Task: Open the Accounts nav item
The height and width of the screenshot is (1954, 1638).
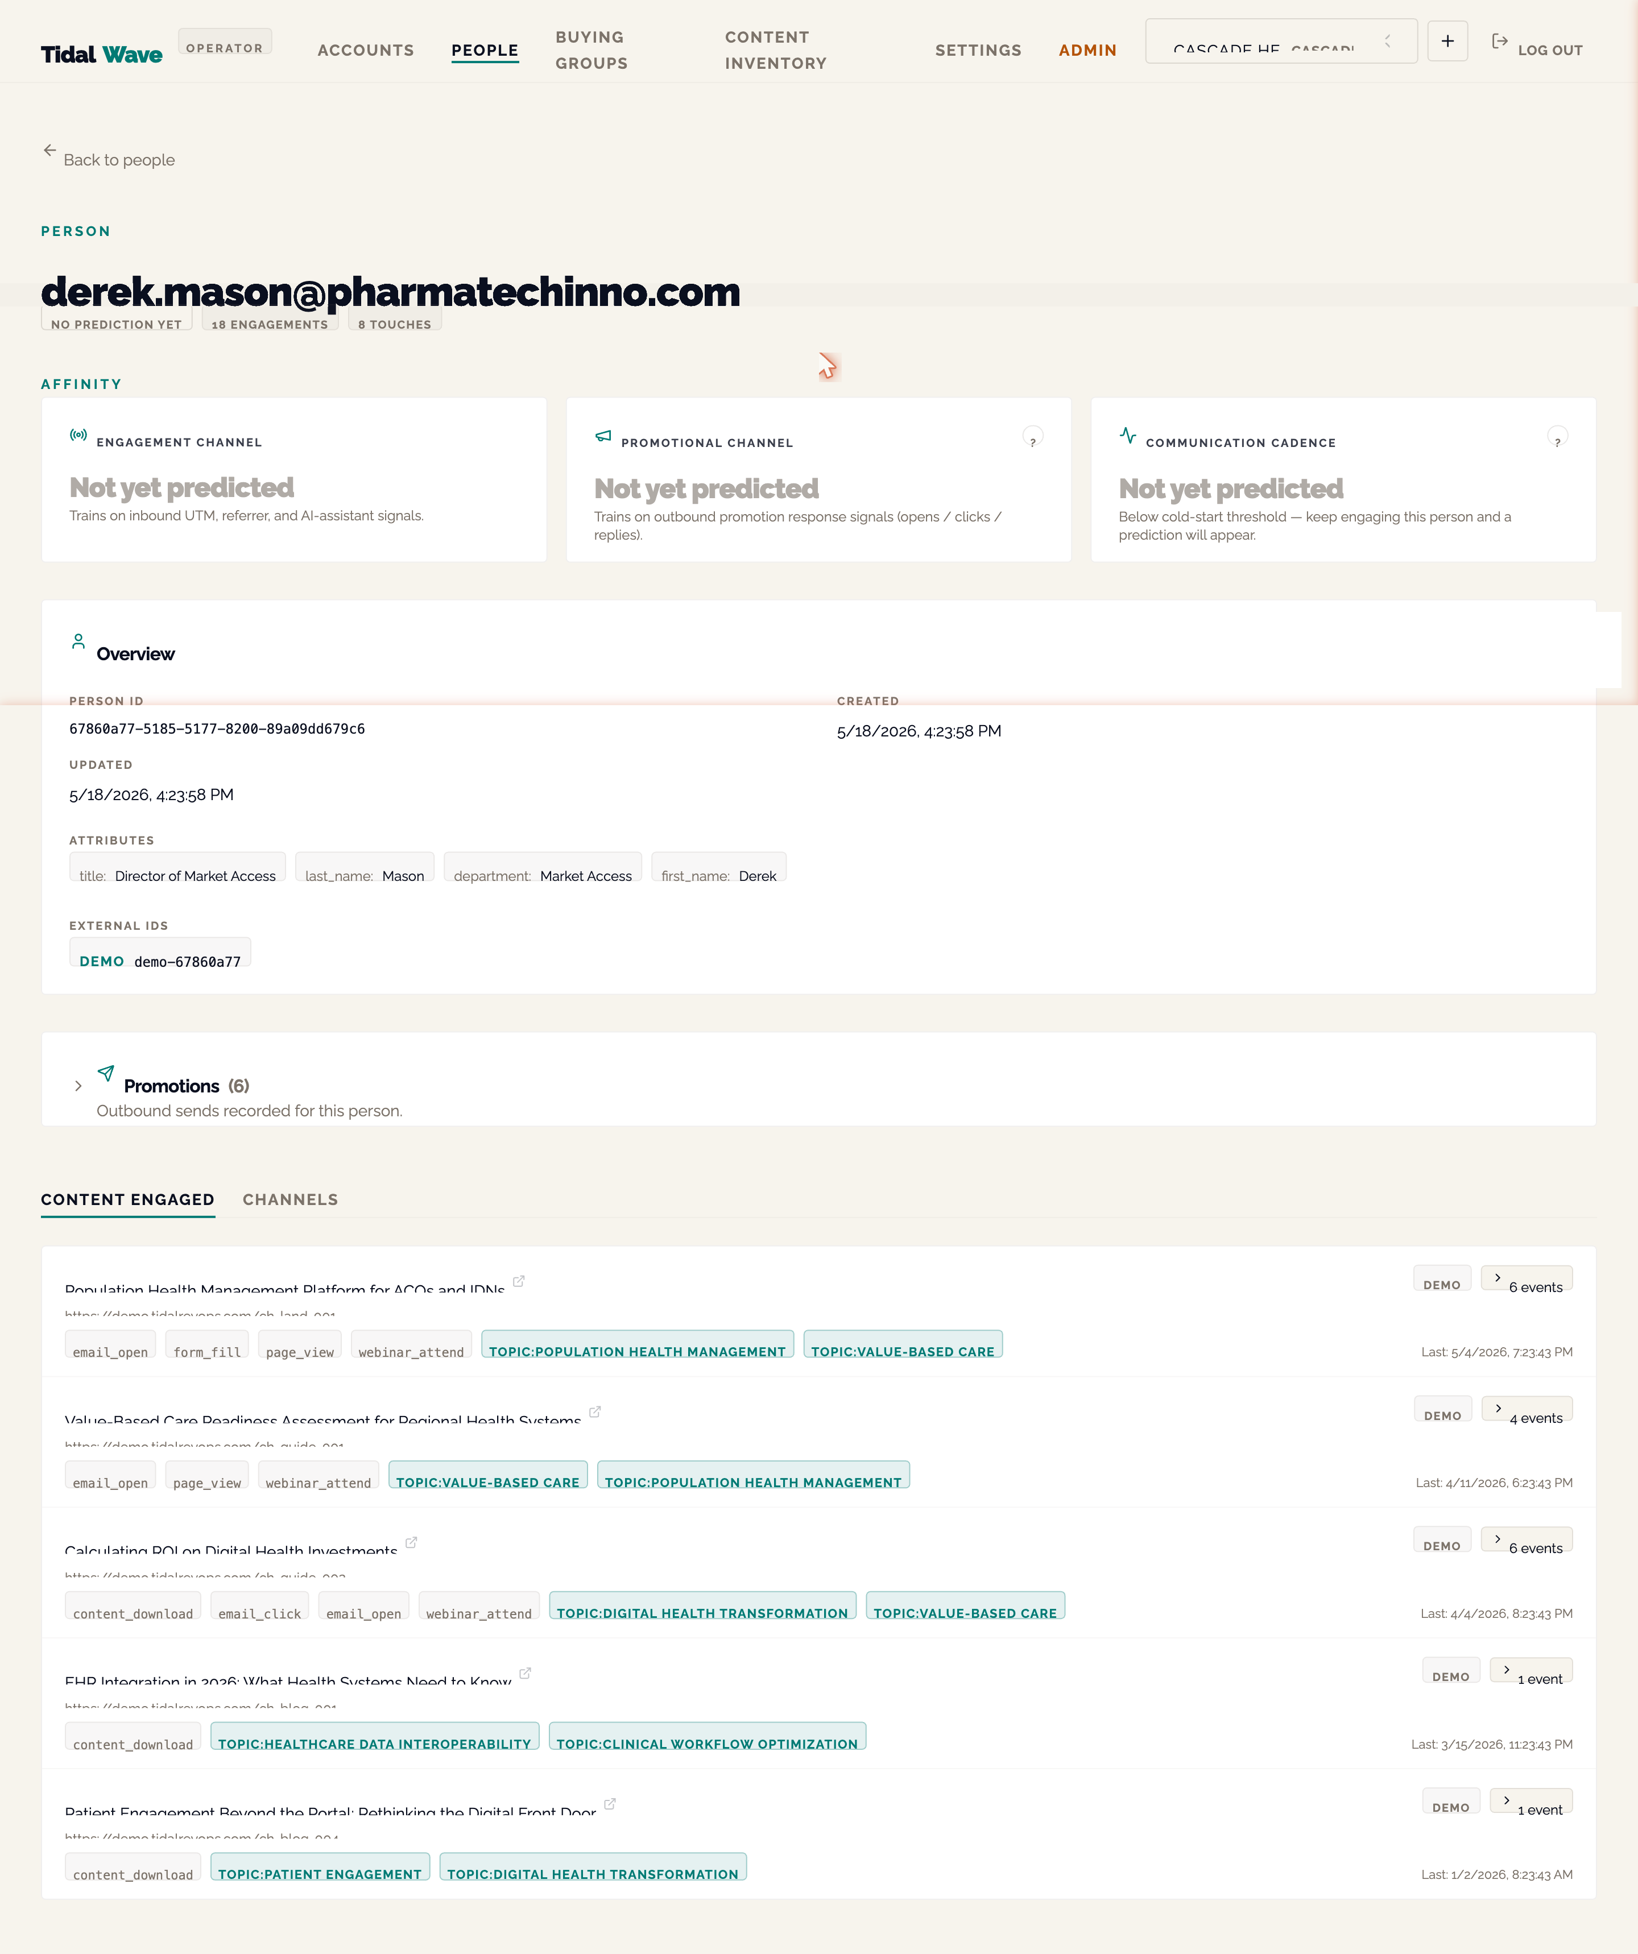Action: (x=366, y=50)
